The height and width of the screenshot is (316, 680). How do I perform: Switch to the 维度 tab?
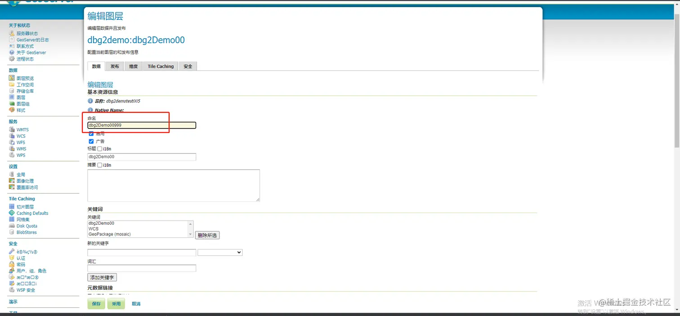(133, 66)
